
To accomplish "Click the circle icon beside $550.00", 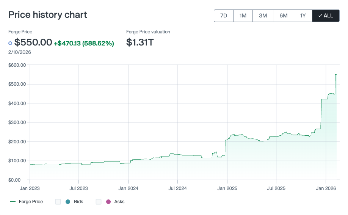I will [x=10, y=43].
